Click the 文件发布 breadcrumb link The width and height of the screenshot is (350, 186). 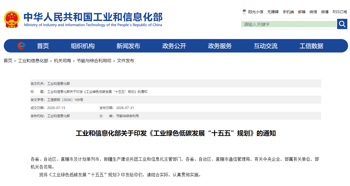126,61
